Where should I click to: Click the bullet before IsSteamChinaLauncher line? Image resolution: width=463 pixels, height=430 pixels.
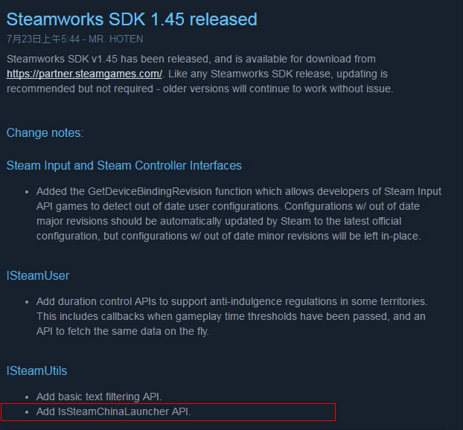point(27,412)
